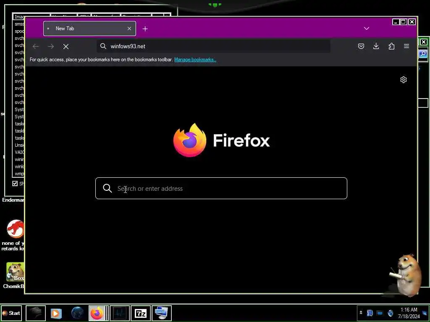Go back using the back arrow

coord(36,47)
